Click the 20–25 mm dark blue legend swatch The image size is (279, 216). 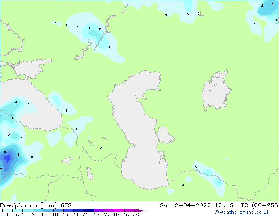(x=78, y=210)
